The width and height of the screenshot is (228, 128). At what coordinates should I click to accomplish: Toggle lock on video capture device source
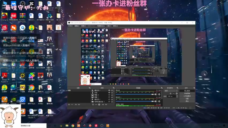coord(112,102)
